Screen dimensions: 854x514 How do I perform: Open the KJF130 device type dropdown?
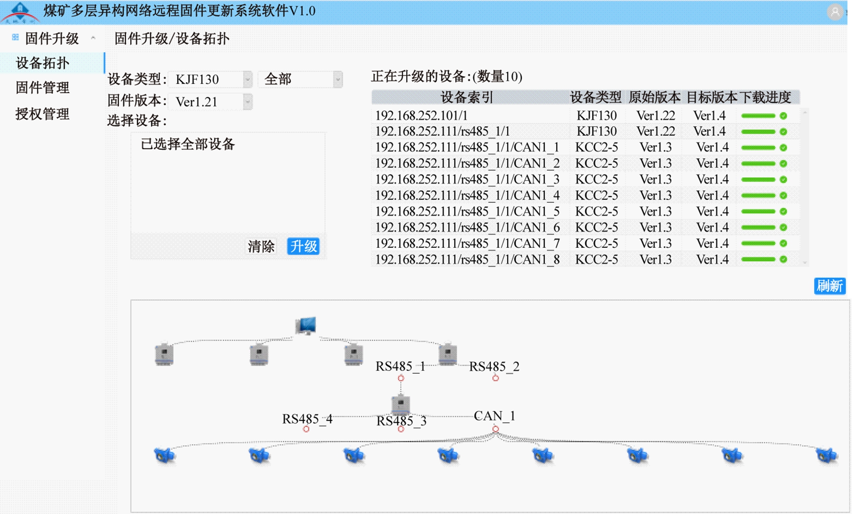tap(247, 79)
